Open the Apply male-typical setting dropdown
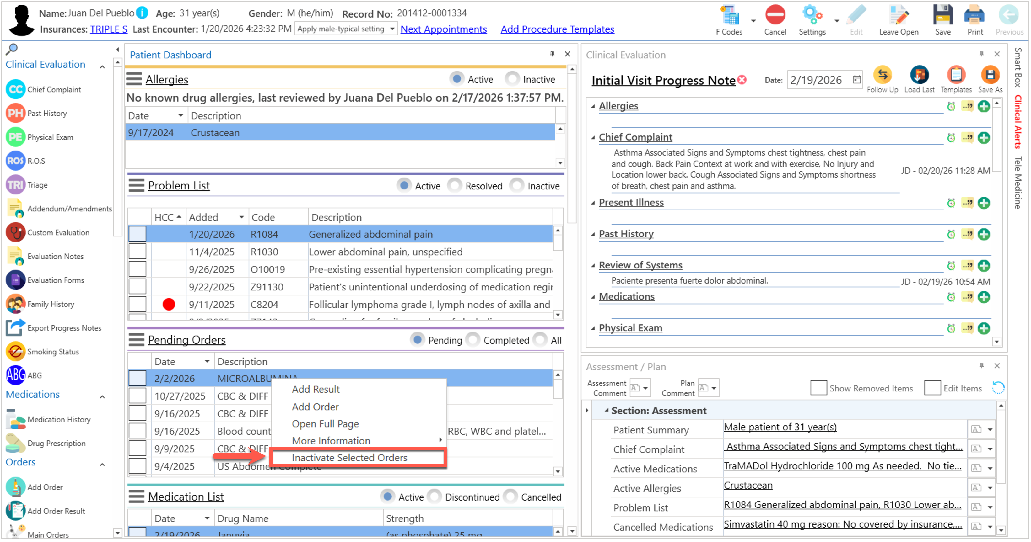This screenshot has height=542, width=1031. pos(392,29)
